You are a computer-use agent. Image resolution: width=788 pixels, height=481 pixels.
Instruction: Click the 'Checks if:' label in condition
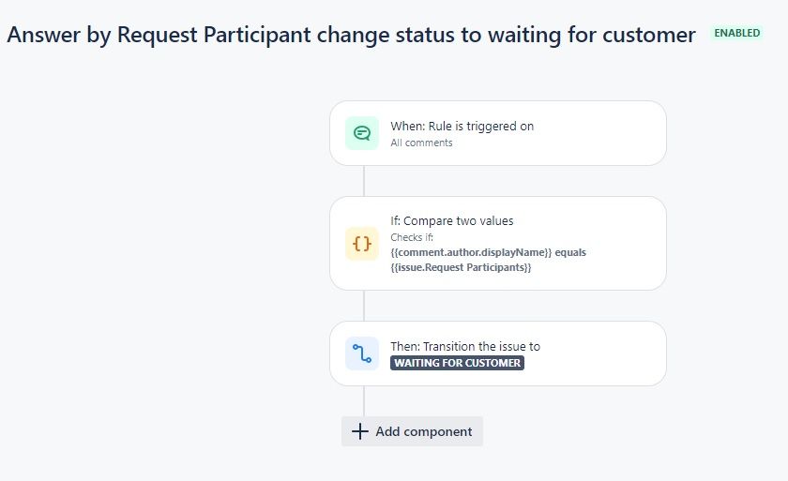(412, 237)
